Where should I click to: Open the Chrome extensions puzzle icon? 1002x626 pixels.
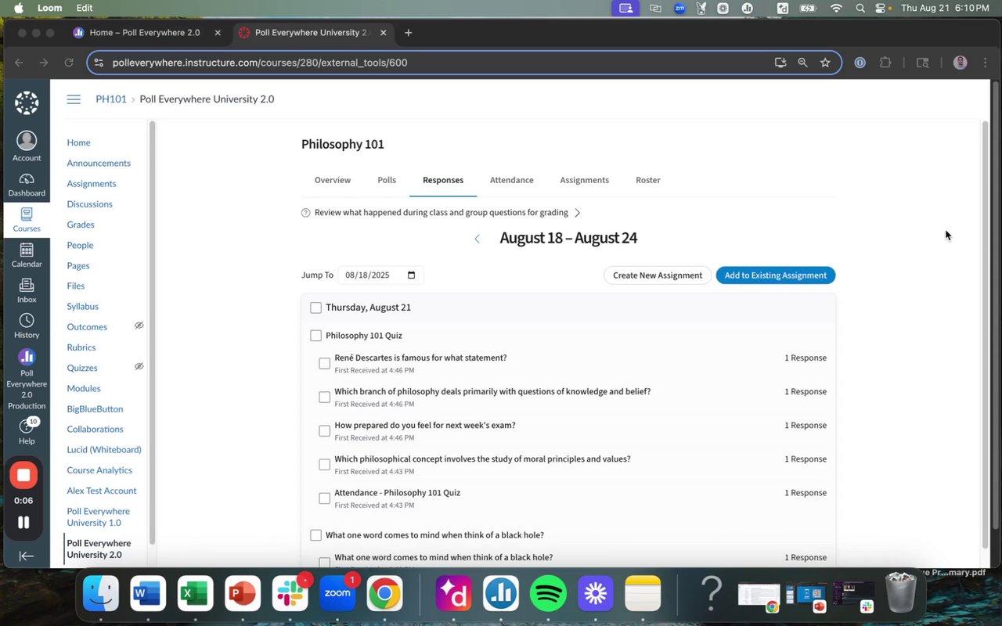click(885, 63)
